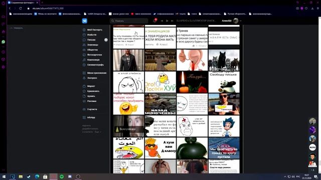Open InfoApp in the sidebar
The width and height of the screenshot is (321, 180).
point(91,117)
